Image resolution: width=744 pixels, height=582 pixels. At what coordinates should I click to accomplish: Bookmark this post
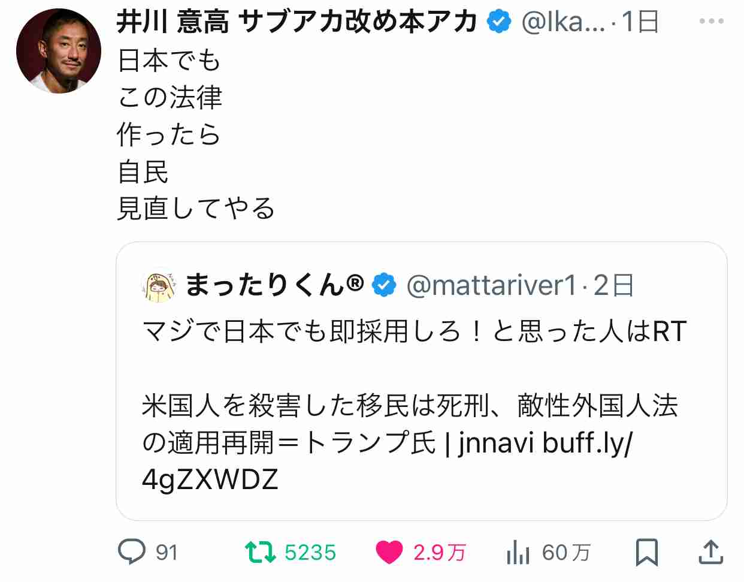646,552
